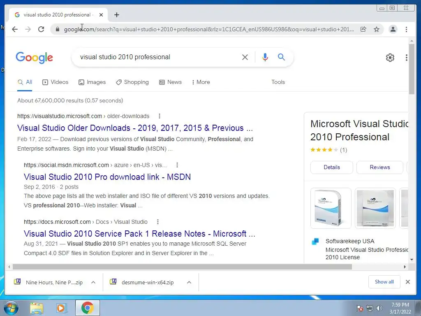This screenshot has width=421, height=316.
Task: Click the scroll right arrow of the page
Action: (x=405, y=267)
